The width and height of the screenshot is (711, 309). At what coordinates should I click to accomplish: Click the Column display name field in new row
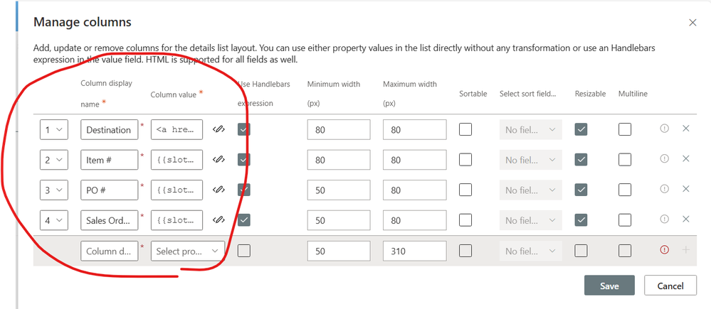click(x=109, y=251)
